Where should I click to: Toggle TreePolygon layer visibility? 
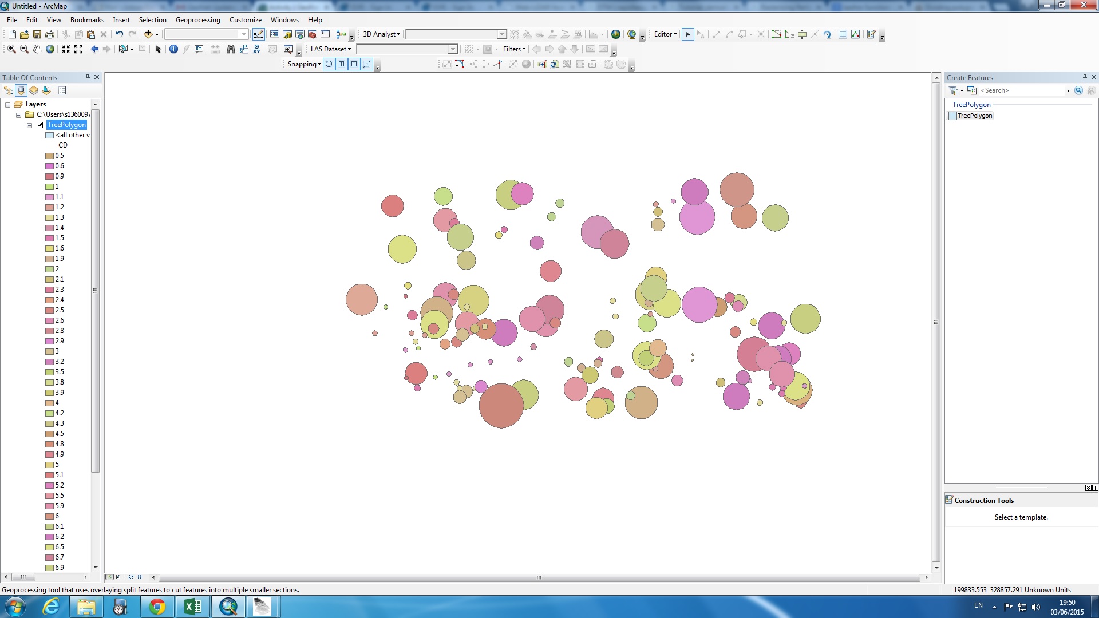click(x=40, y=125)
